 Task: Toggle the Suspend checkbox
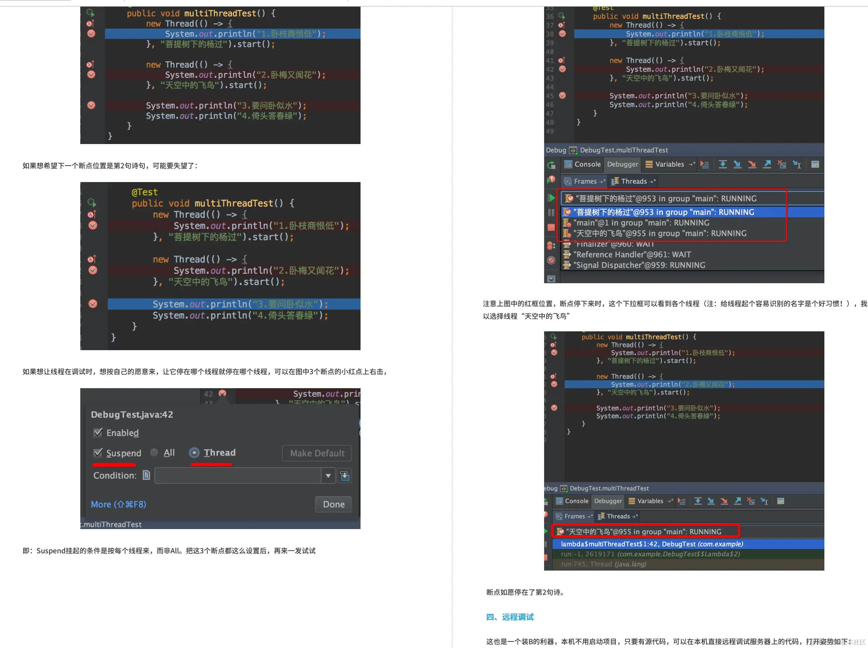98,453
